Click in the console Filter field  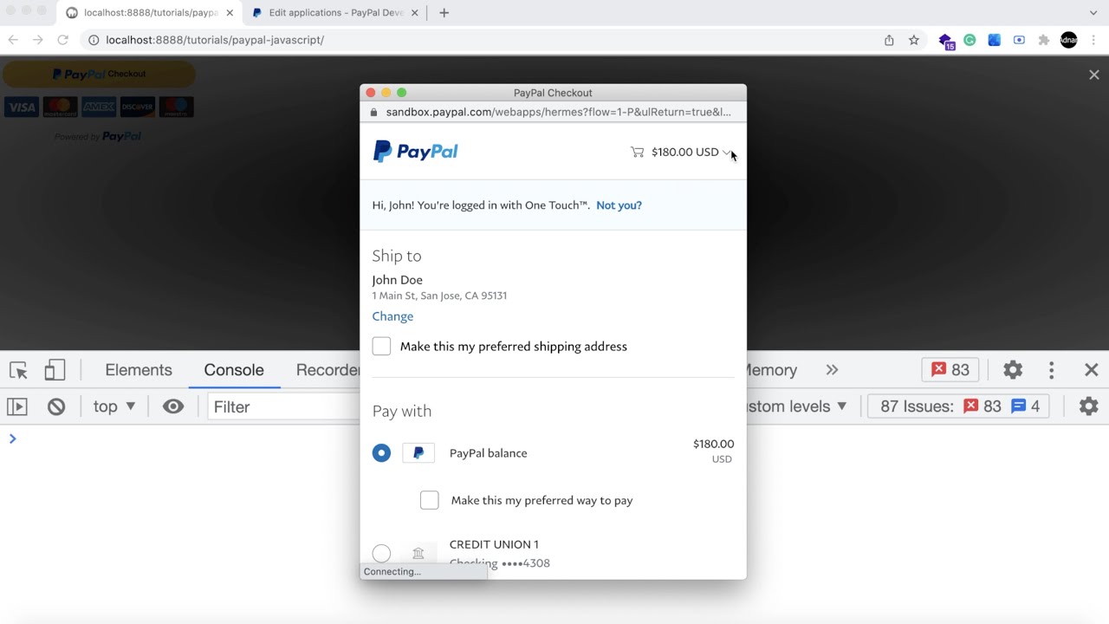(x=284, y=406)
